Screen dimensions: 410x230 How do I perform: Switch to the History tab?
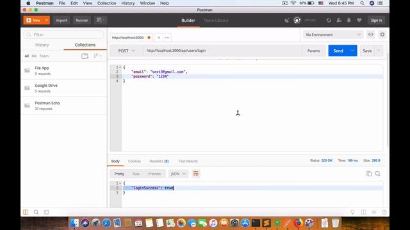(42, 45)
